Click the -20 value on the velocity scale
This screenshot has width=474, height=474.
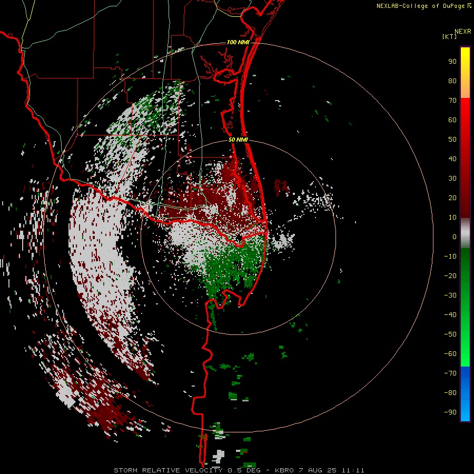(x=450, y=276)
